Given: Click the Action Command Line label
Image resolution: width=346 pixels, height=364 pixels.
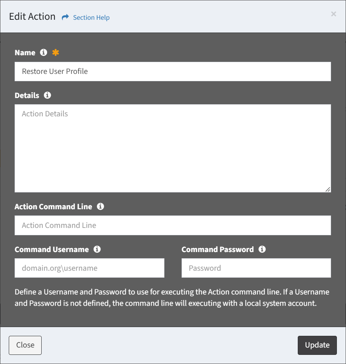Looking at the screenshot, I should 53,207.
